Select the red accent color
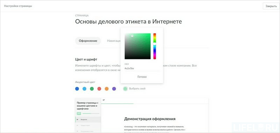 (x=99, y=89)
